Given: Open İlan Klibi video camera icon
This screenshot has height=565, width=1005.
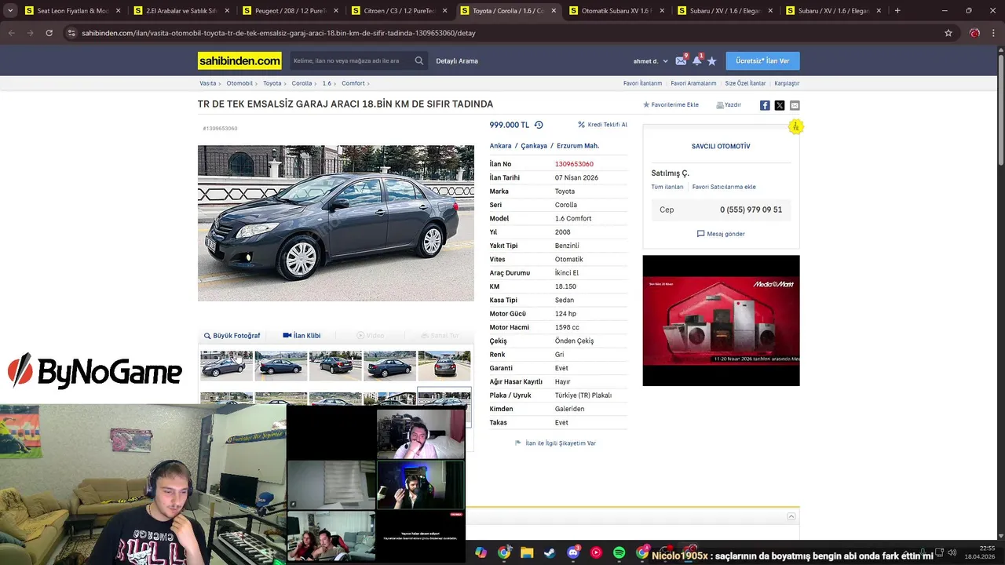Looking at the screenshot, I should (x=287, y=335).
